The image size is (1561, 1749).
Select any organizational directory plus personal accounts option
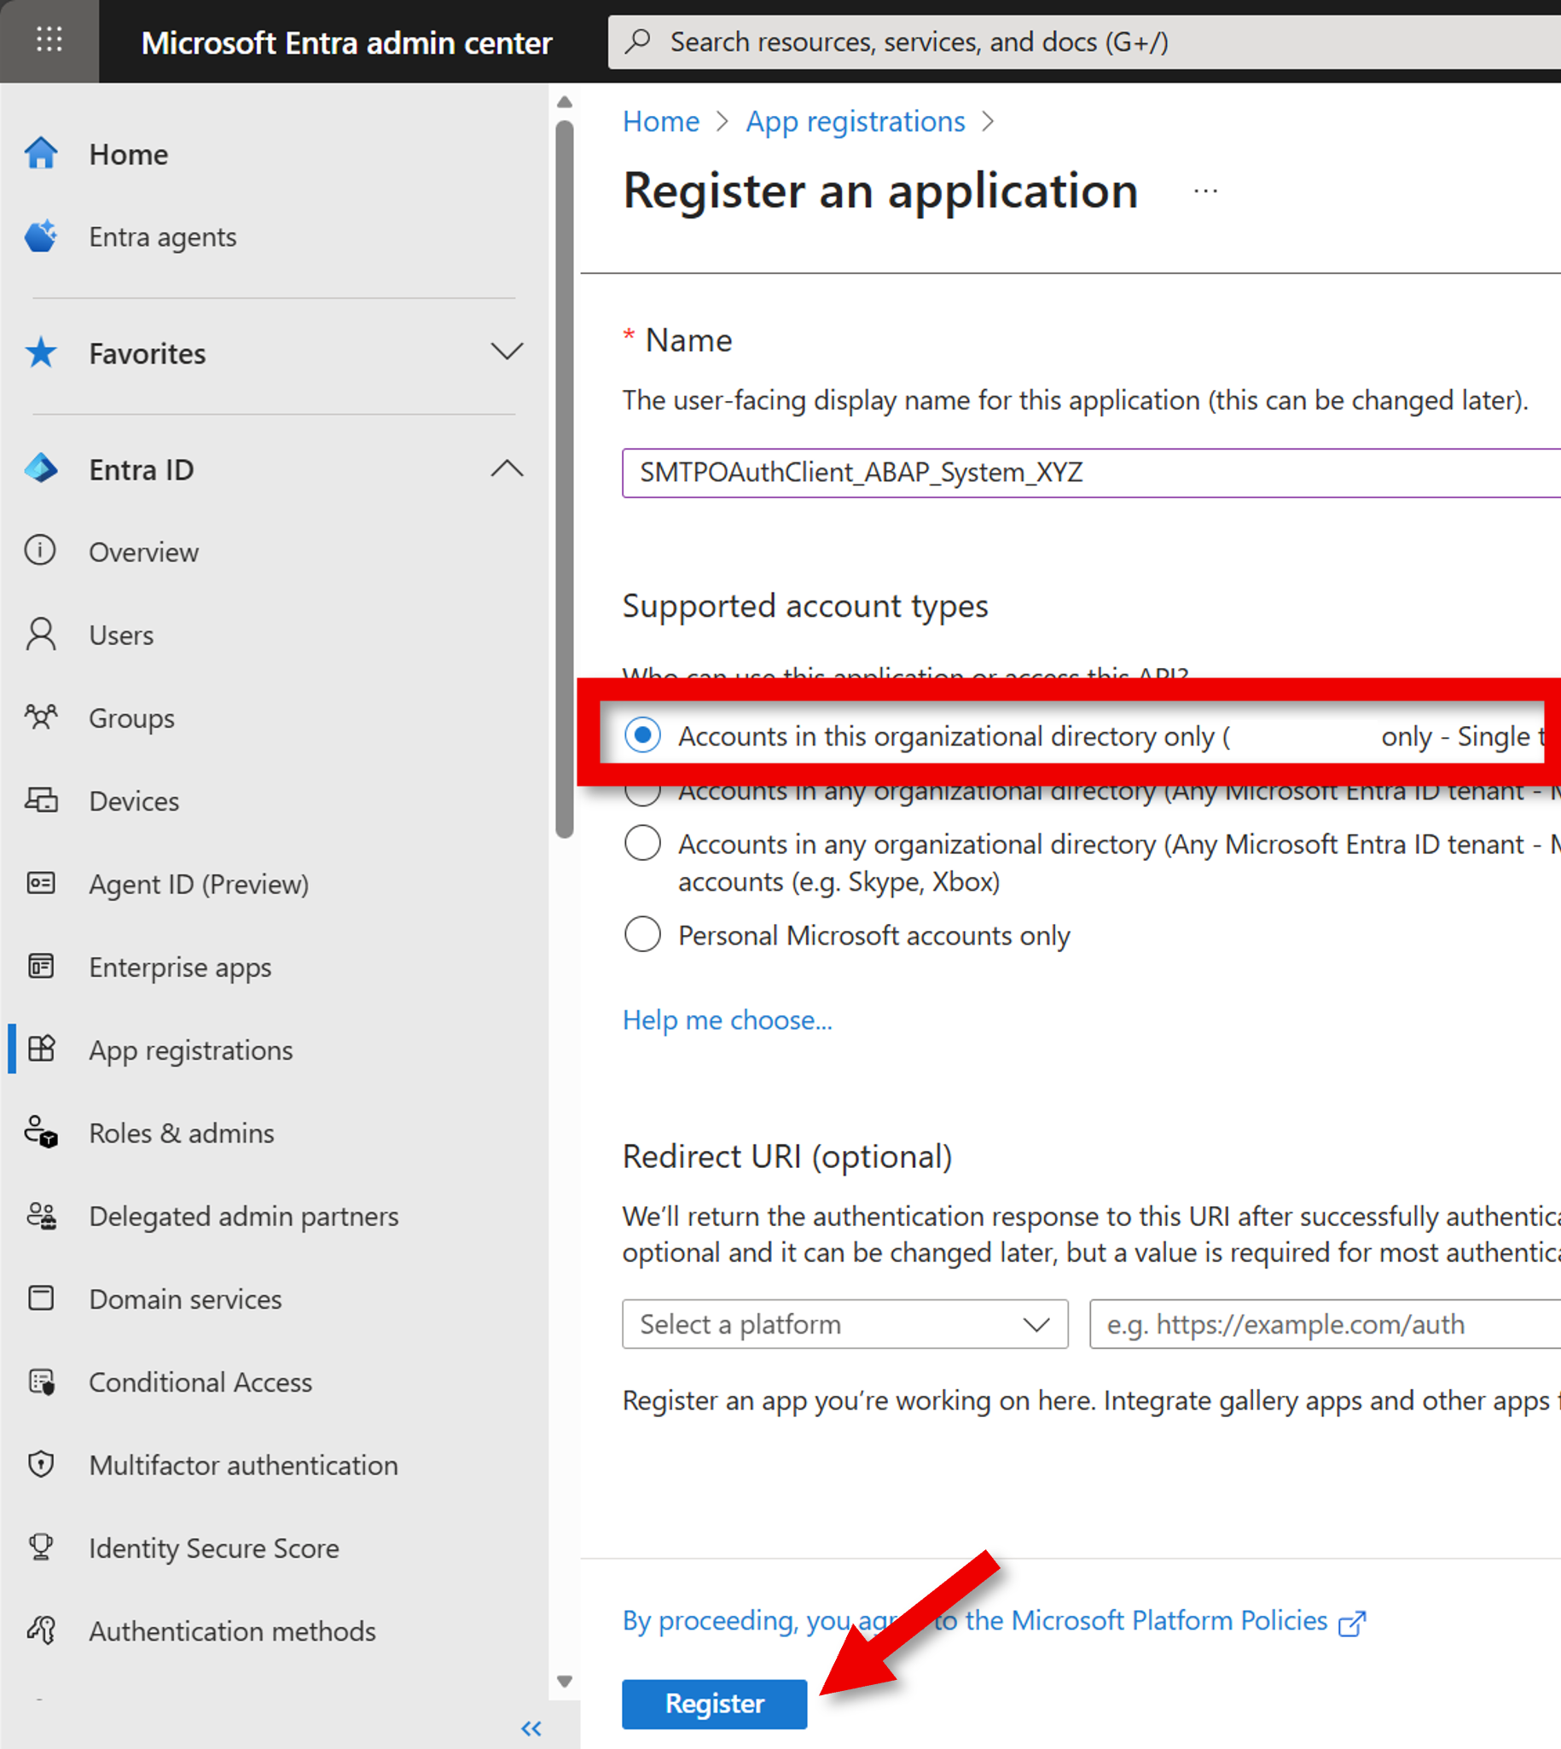tap(642, 843)
